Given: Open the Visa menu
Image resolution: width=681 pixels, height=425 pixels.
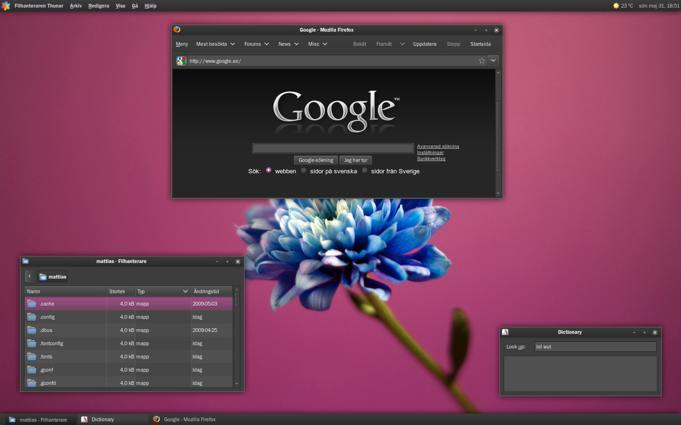Looking at the screenshot, I should [x=121, y=6].
